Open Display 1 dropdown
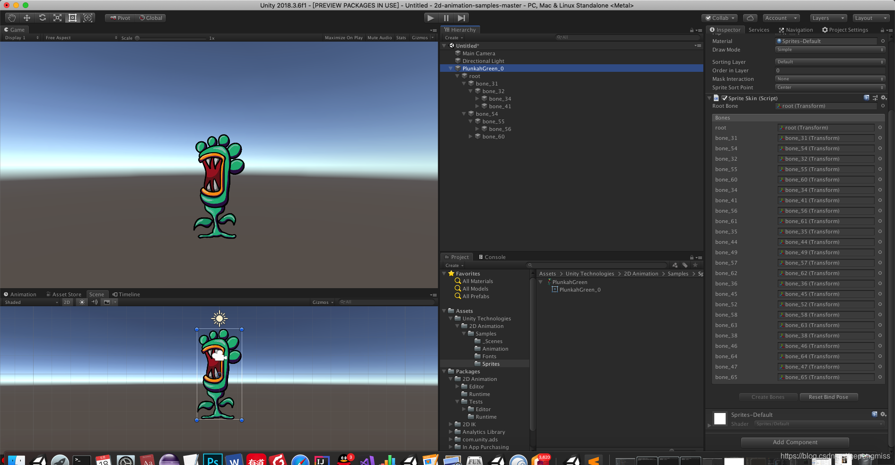 22,38
